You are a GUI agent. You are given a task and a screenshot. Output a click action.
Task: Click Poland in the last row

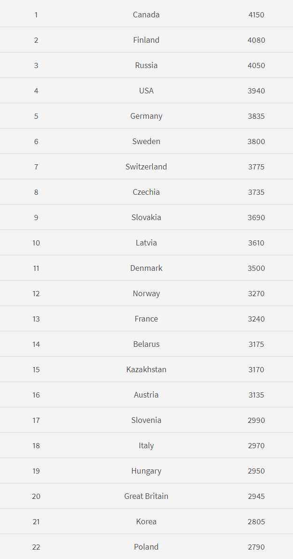pyautogui.click(x=146, y=546)
